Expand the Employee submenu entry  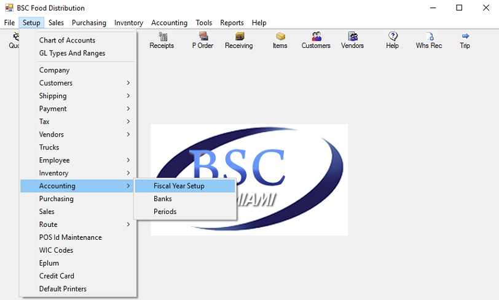(78, 160)
